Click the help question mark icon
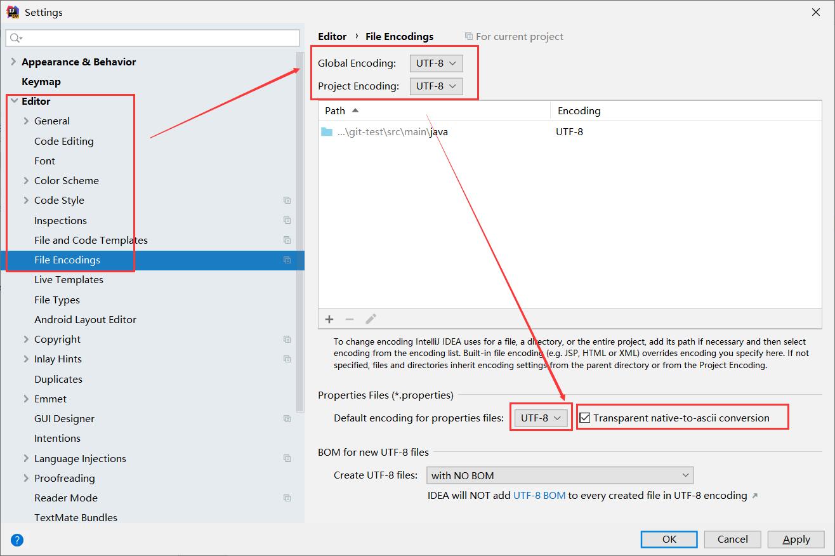This screenshot has width=835, height=556. 17,540
